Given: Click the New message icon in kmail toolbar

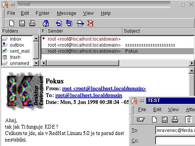Looking at the screenshot, I should (12, 23).
